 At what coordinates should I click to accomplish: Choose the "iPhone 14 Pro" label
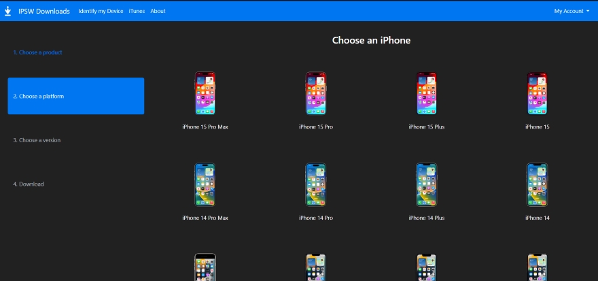click(x=316, y=218)
